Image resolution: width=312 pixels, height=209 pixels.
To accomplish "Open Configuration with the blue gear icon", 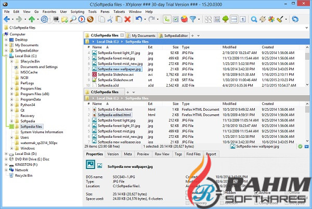I will pos(295,19).
